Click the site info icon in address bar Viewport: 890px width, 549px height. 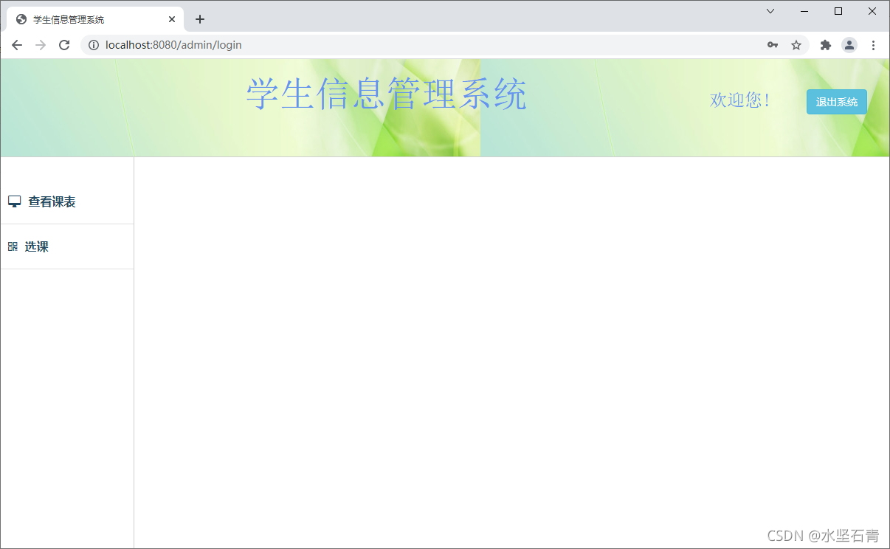pyautogui.click(x=94, y=45)
